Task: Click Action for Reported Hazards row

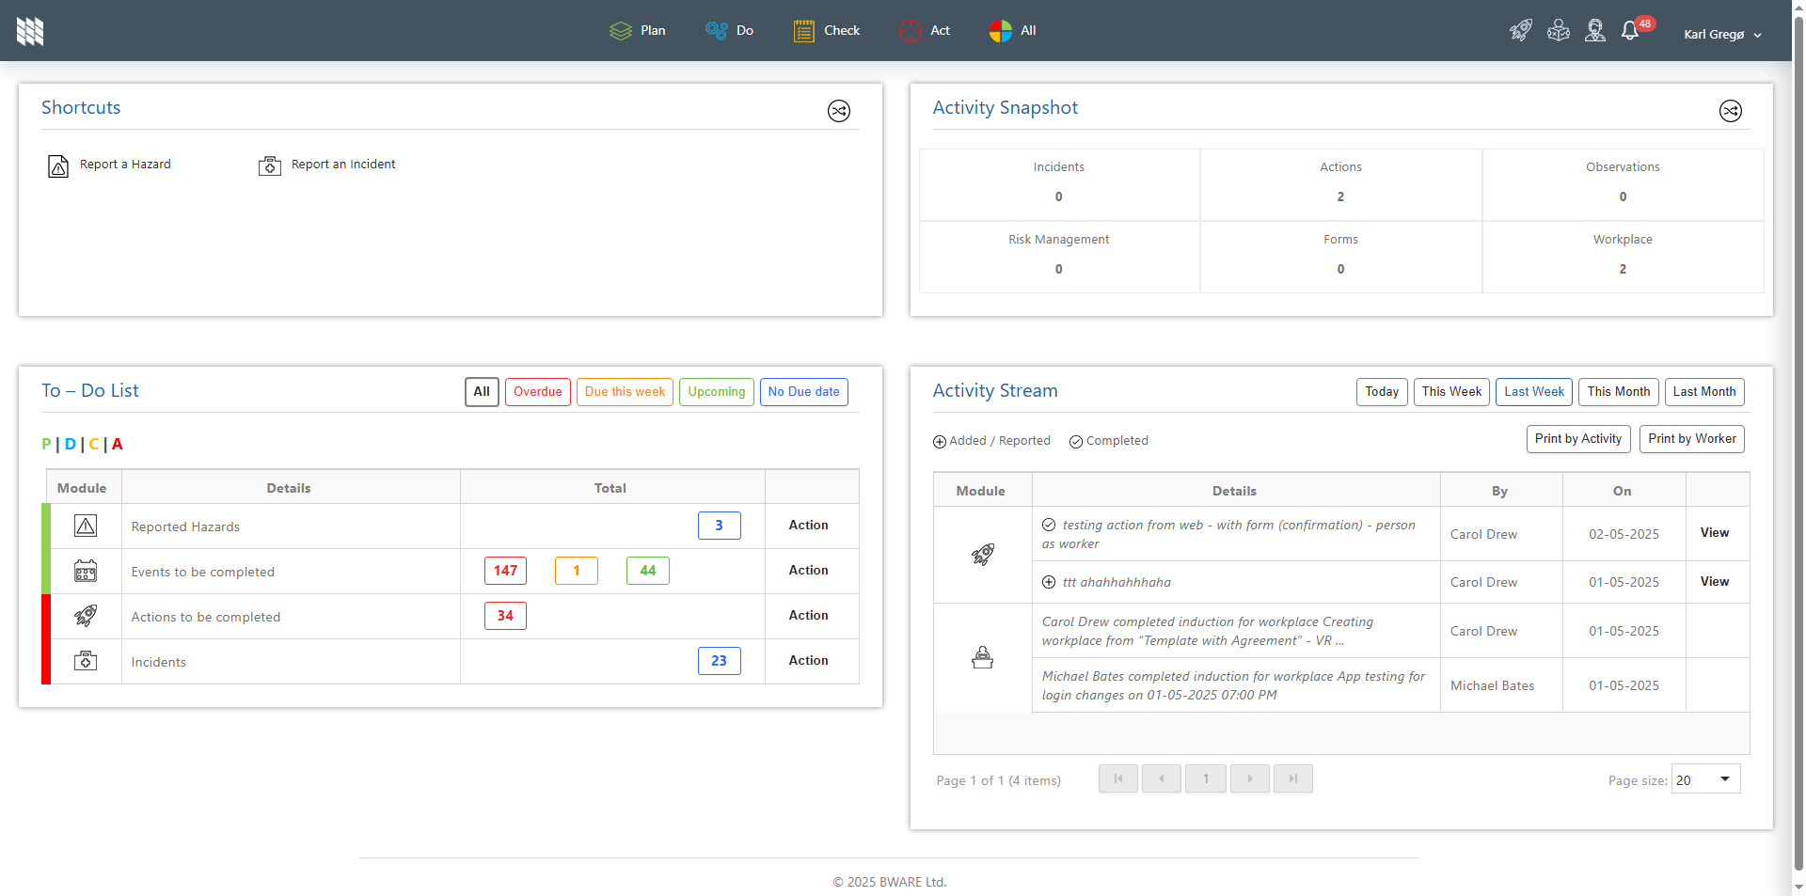Action: click(x=809, y=526)
